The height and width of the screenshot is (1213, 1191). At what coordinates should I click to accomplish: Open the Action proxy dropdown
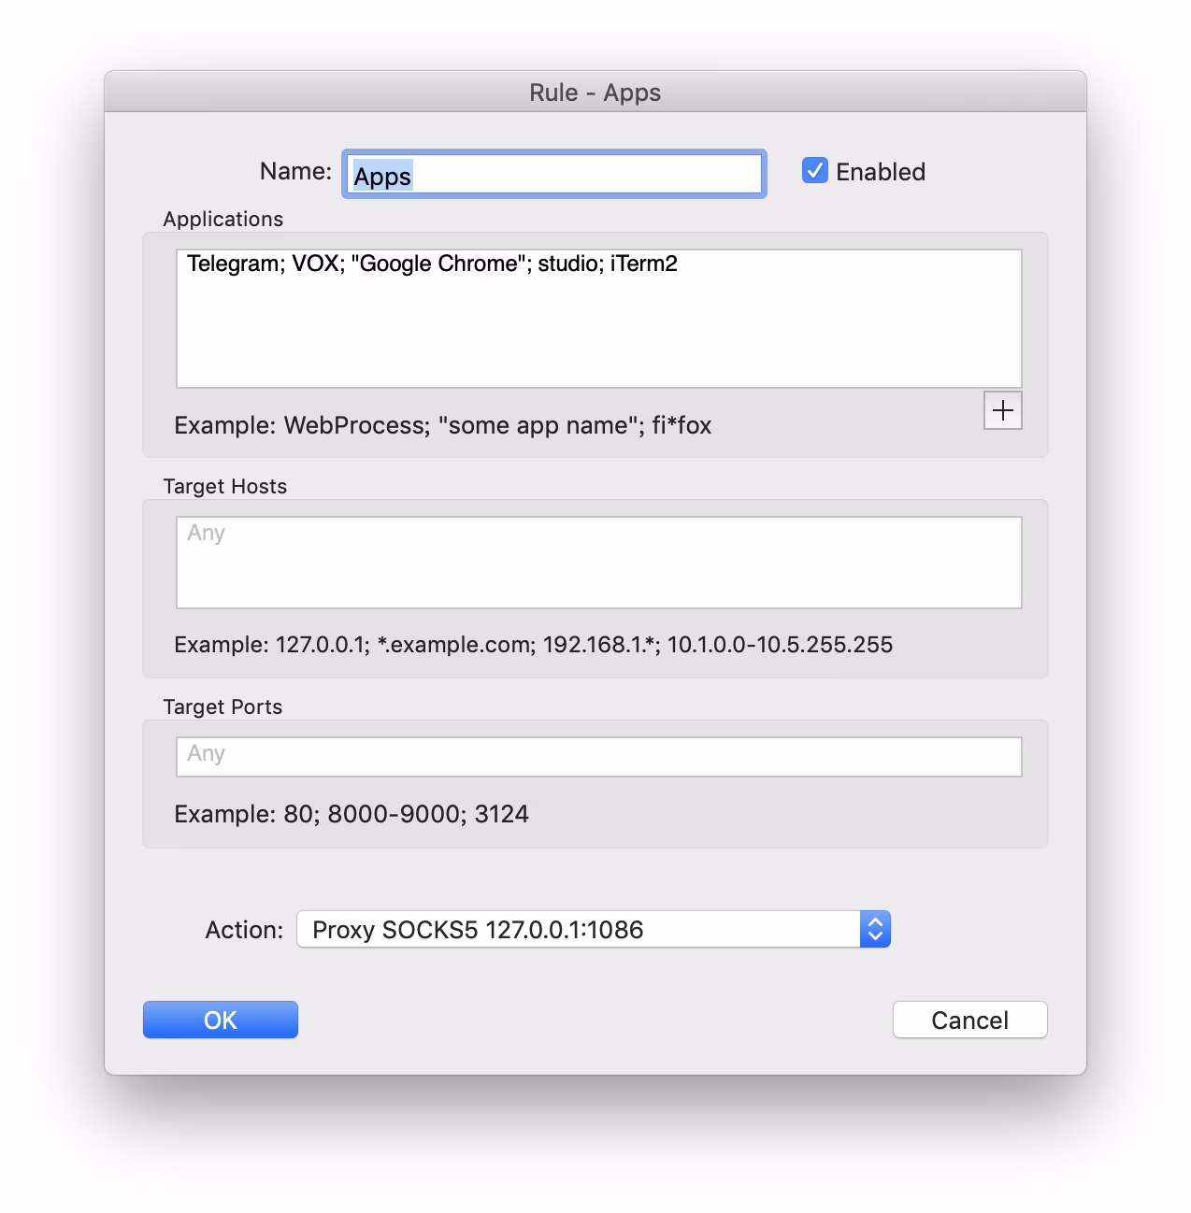point(580,930)
